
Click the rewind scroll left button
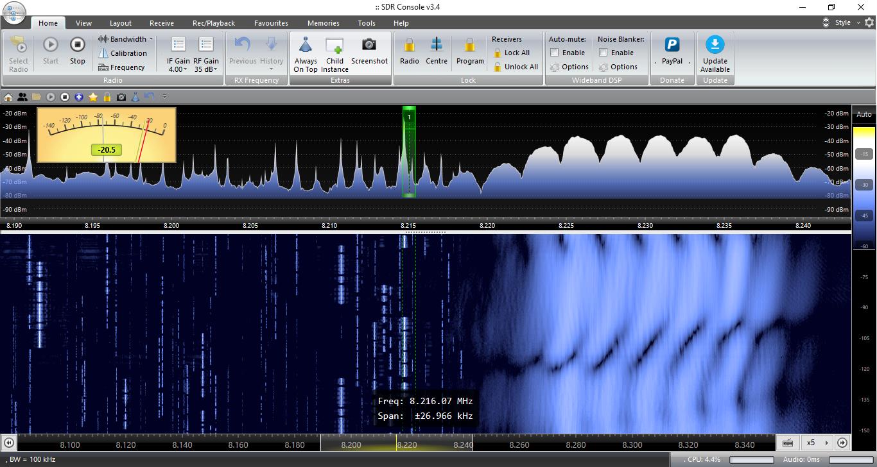pos(9,443)
